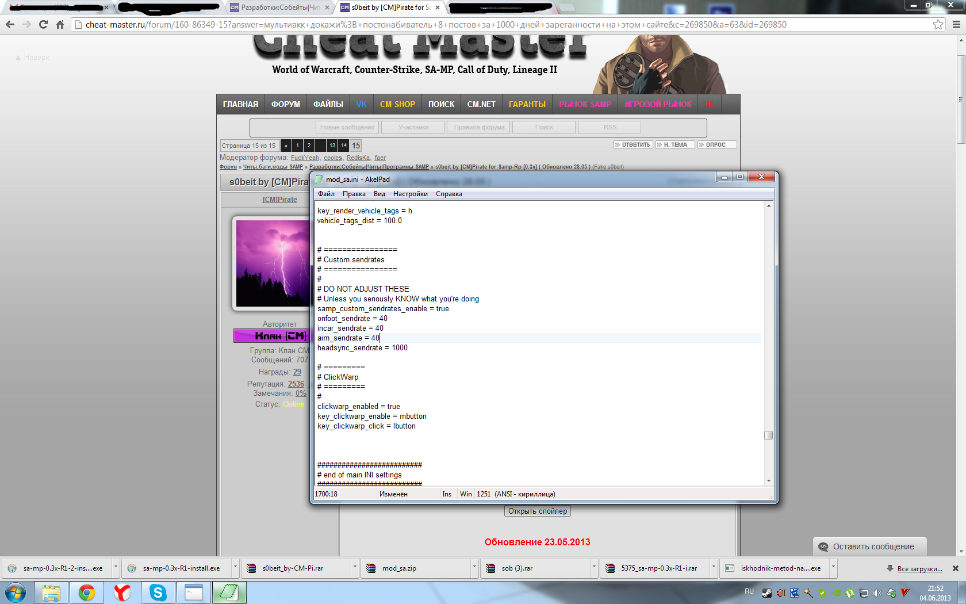This screenshot has width=966, height=604.
Task: Click scroll down arrow in AkelPad
Action: pyautogui.click(x=768, y=481)
